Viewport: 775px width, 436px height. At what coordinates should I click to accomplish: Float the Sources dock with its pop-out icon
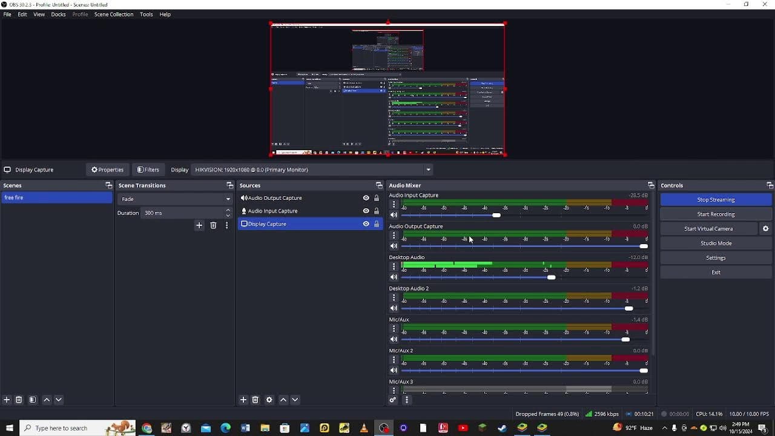(x=380, y=185)
